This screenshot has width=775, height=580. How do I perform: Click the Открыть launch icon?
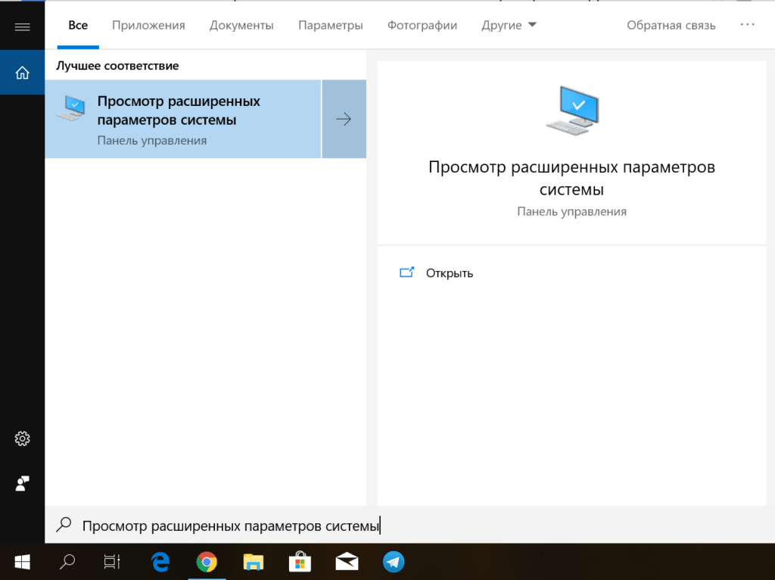[x=406, y=273]
